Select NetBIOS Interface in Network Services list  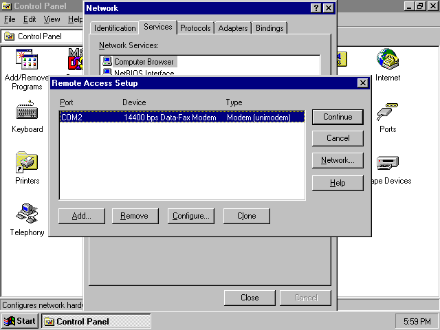coord(144,72)
